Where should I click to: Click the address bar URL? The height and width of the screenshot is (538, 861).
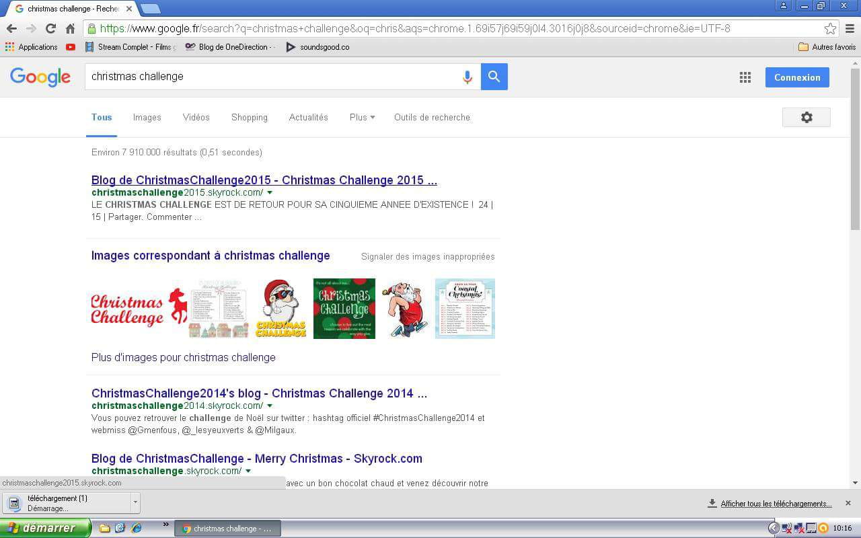click(415, 28)
